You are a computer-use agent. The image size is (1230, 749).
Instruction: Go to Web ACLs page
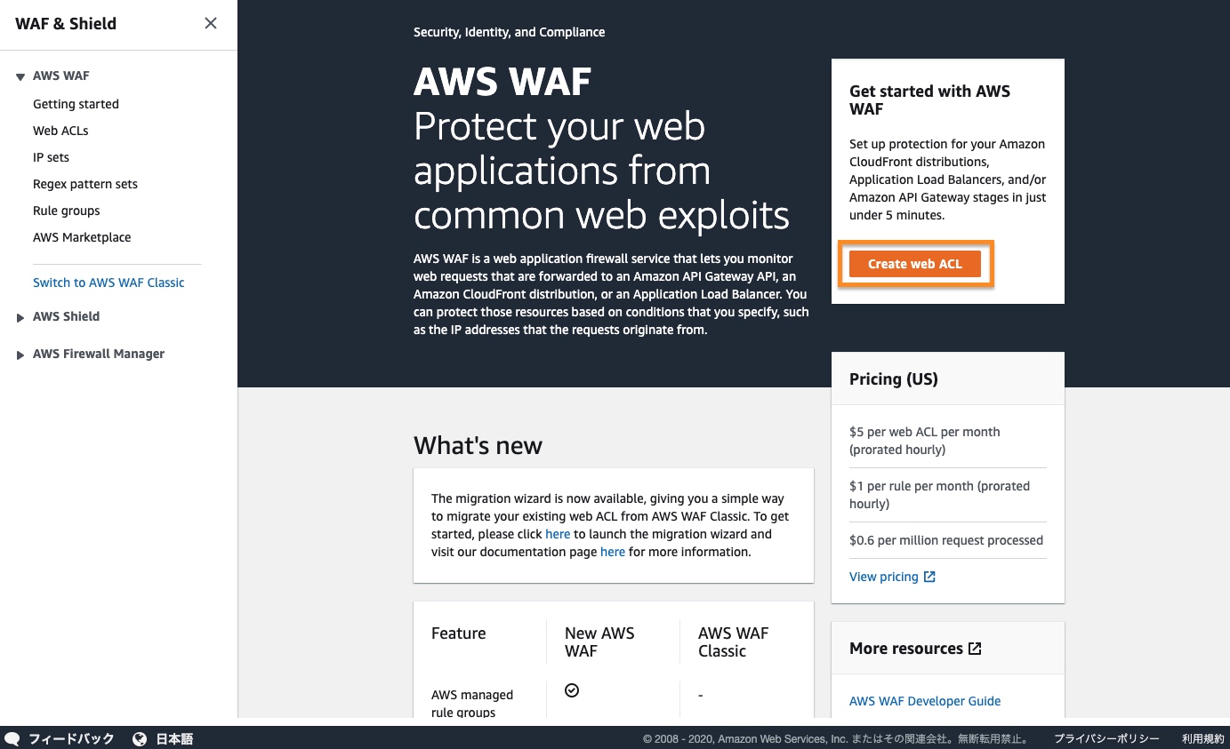[x=60, y=131]
